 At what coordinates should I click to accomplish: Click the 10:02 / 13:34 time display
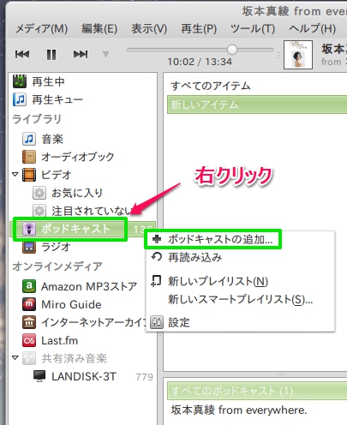(200, 62)
